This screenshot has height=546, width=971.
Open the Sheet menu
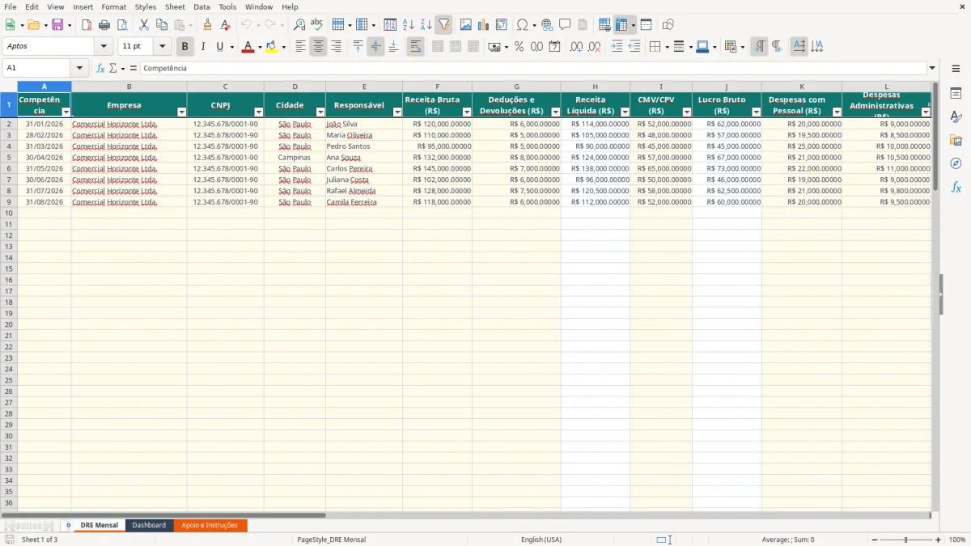175,6
